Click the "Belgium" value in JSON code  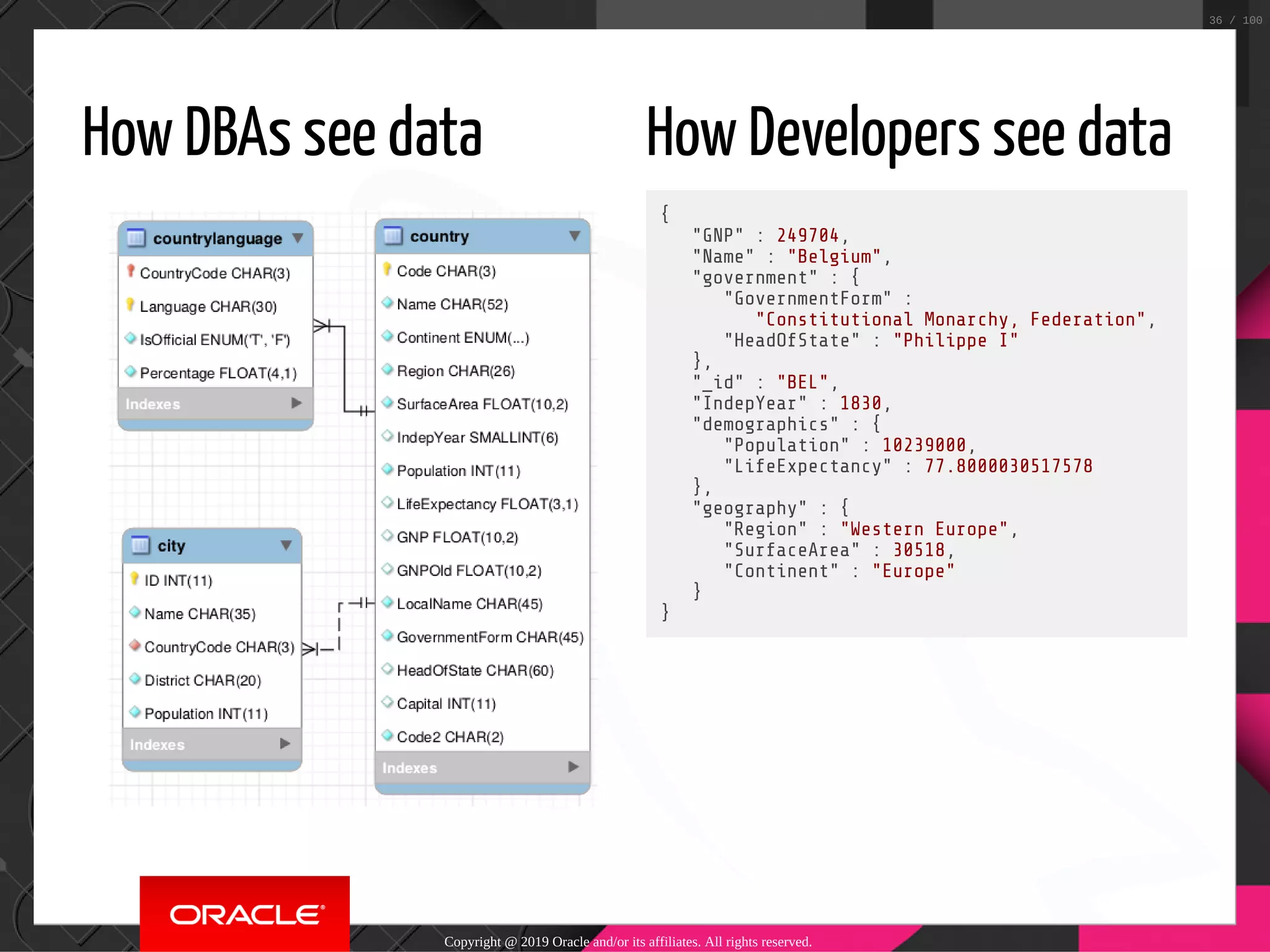pos(834,257)
